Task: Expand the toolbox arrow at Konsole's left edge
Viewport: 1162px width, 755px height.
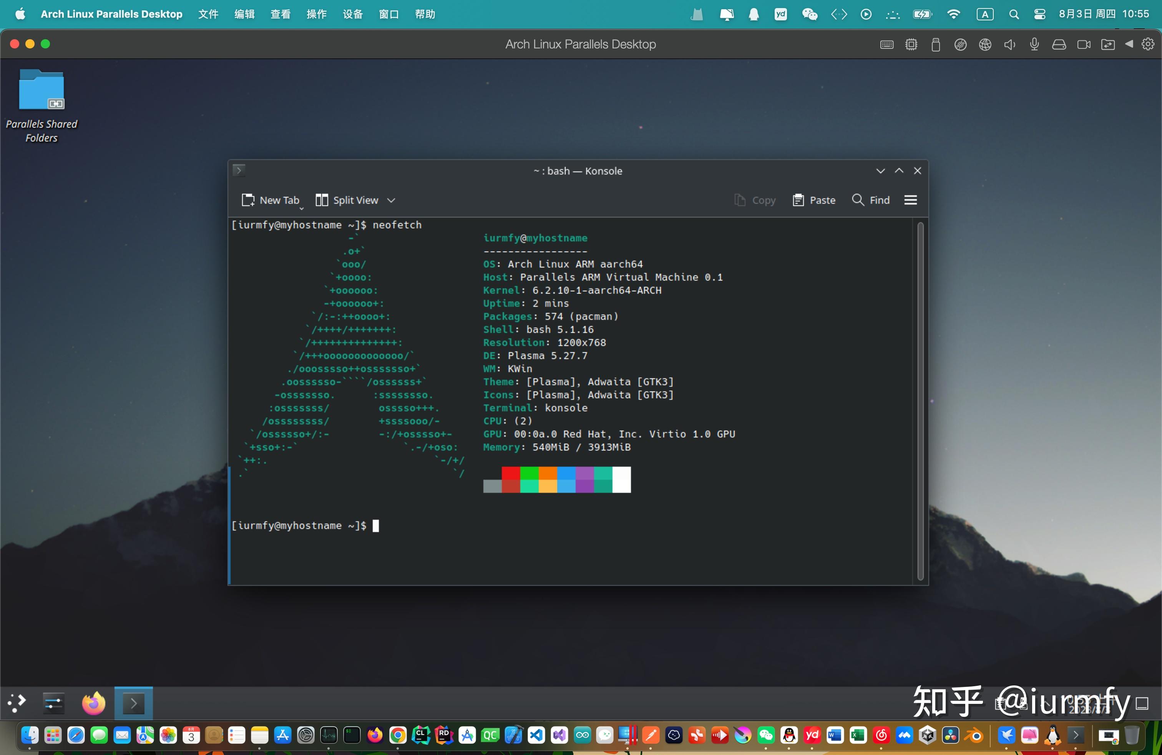Action: tap(239, 170)
